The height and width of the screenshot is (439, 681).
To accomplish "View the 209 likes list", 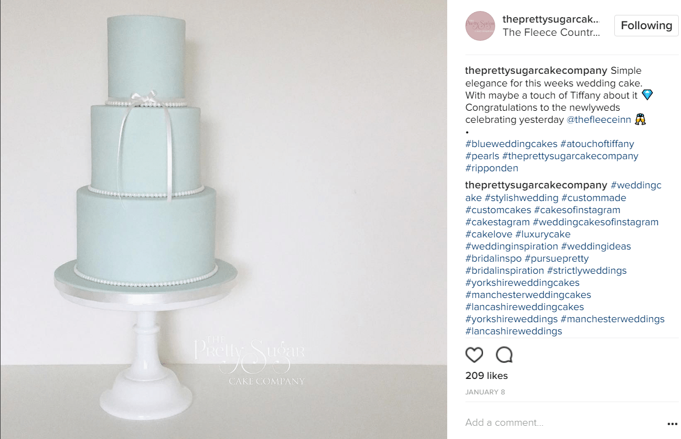I will (x=486, y=376).
